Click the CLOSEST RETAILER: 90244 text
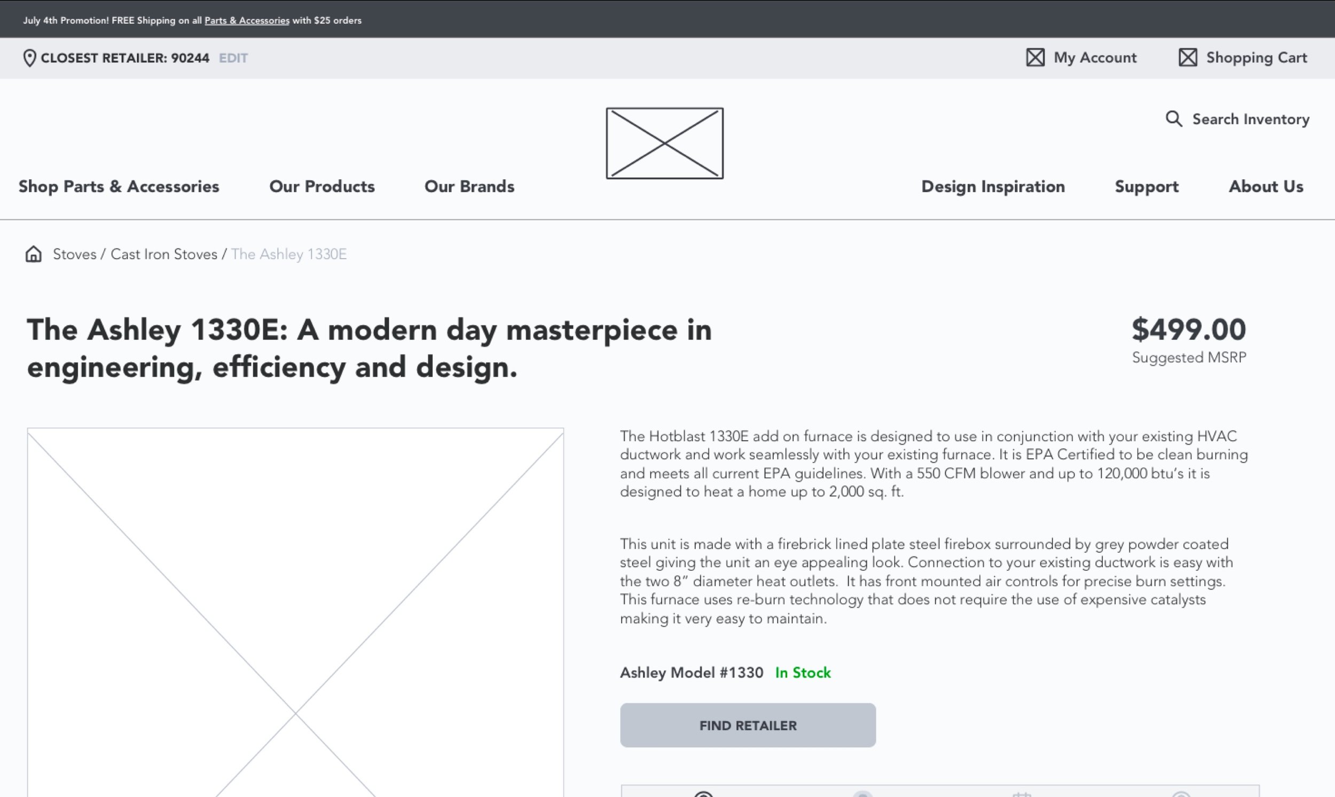Screen dimensions: 1335x797 coord(124,58)
